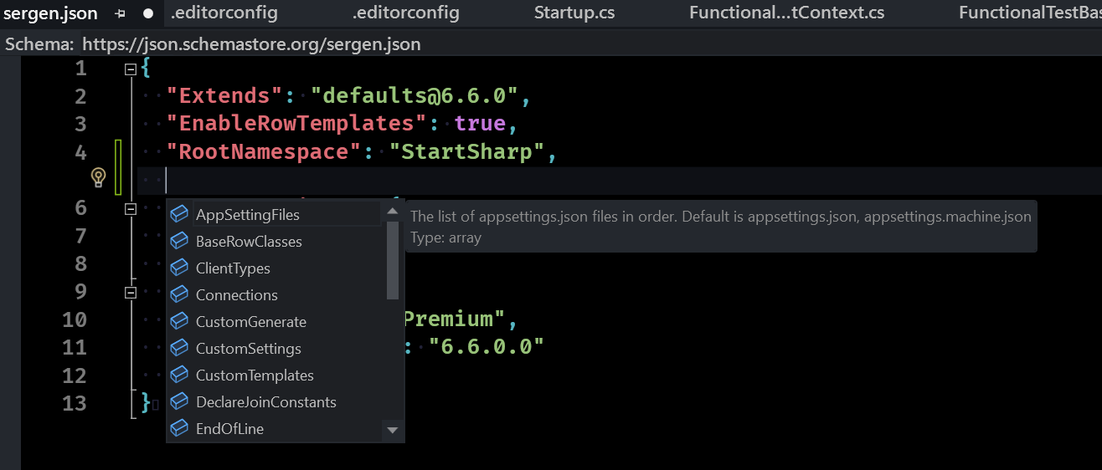This screenshot has height=470, width=1102.
Task: Click the EndOfLine property icon
Action: 179,429
